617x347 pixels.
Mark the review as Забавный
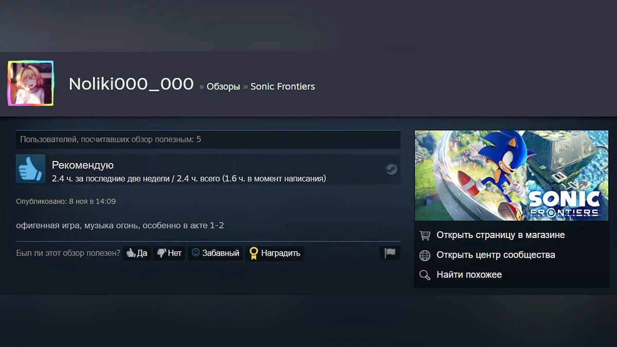click(215, 253)
